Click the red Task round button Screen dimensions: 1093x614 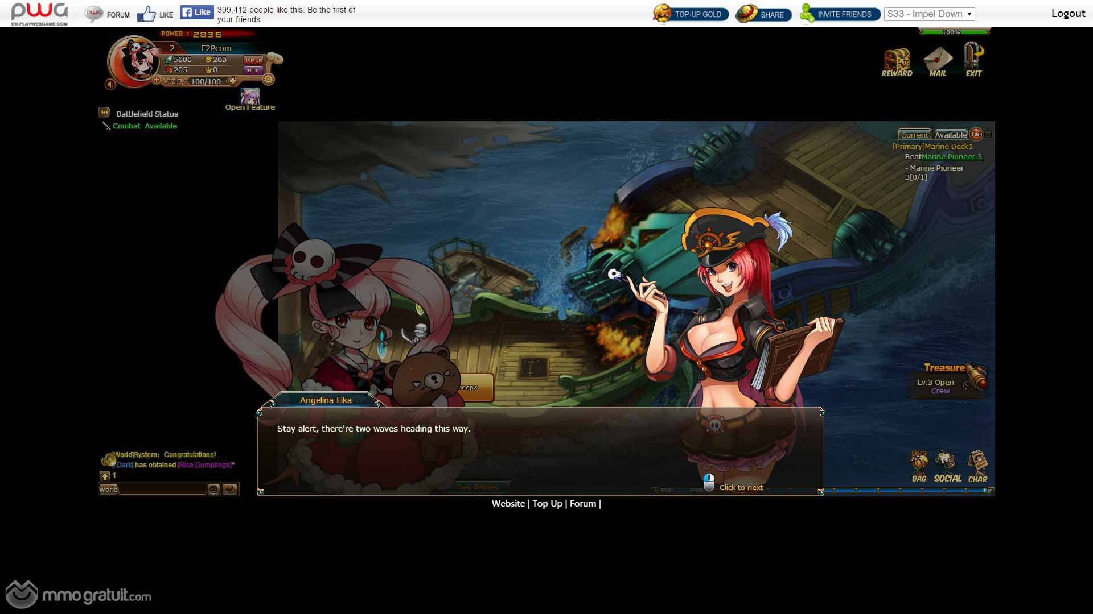(x=976, y=134)
